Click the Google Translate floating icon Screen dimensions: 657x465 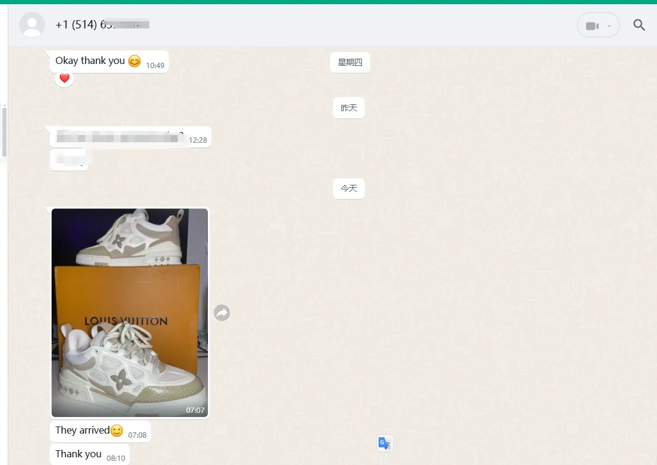point(384,443)
